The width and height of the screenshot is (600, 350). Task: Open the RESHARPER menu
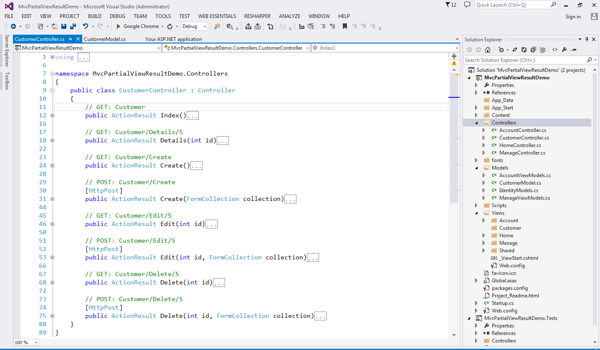click(257, 16)
